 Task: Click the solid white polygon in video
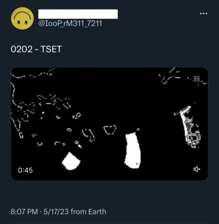pyautogui.click(x=71, y=161)
